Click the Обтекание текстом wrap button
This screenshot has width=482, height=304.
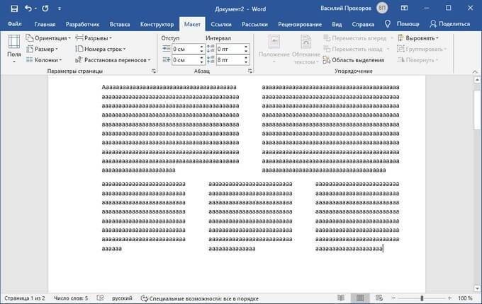coord(306,49)
